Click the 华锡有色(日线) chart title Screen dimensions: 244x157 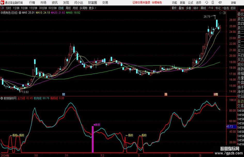[x=9, y=13]
